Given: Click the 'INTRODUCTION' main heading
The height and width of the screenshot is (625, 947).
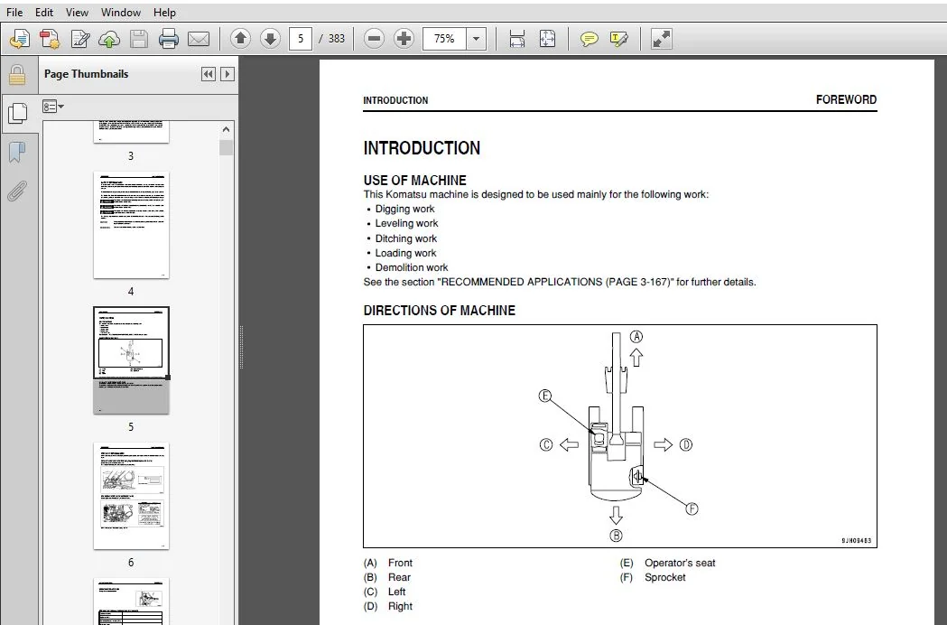Looking at the screenshot, I should pyautogui.click(x=422, y=148).
